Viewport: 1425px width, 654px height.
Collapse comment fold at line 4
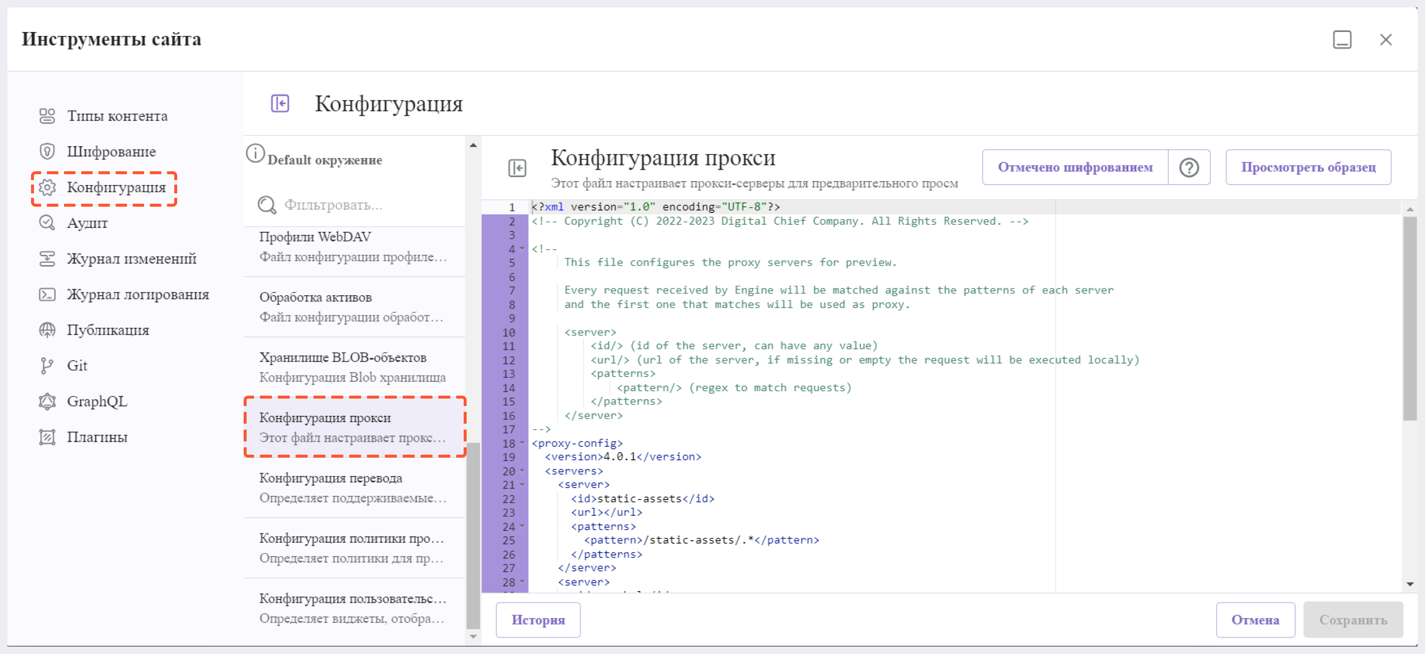(x=522, y=249)
